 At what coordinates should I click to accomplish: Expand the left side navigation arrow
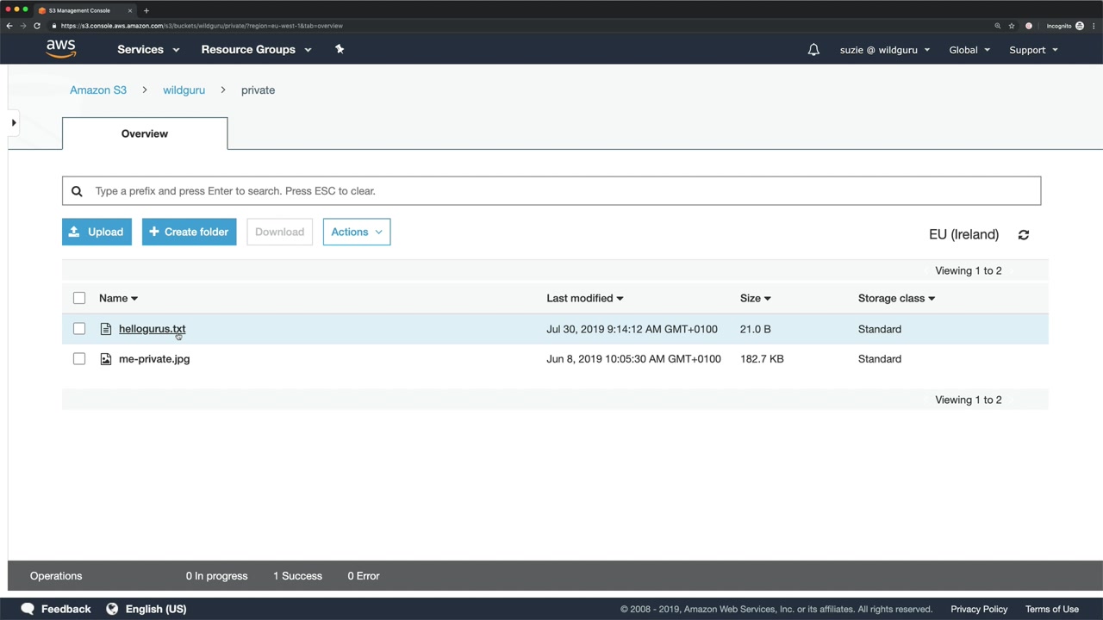click(x=14, y=123)
